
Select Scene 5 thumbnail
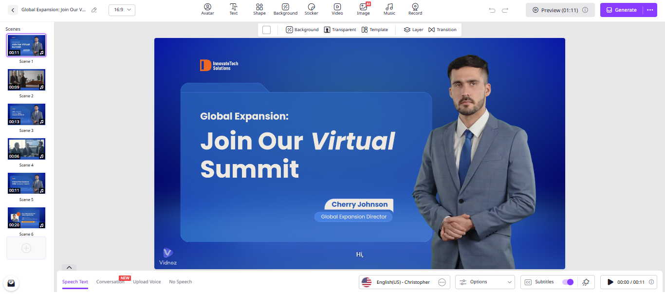26,184
